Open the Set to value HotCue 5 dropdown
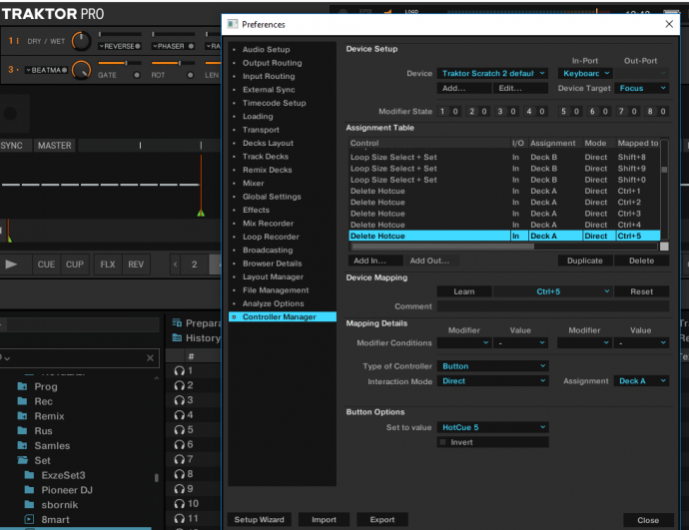This screenshot has height=530, width=689. (492, 427)
